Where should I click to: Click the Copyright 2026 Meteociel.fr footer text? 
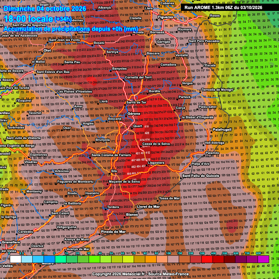(x=140, y=274)
